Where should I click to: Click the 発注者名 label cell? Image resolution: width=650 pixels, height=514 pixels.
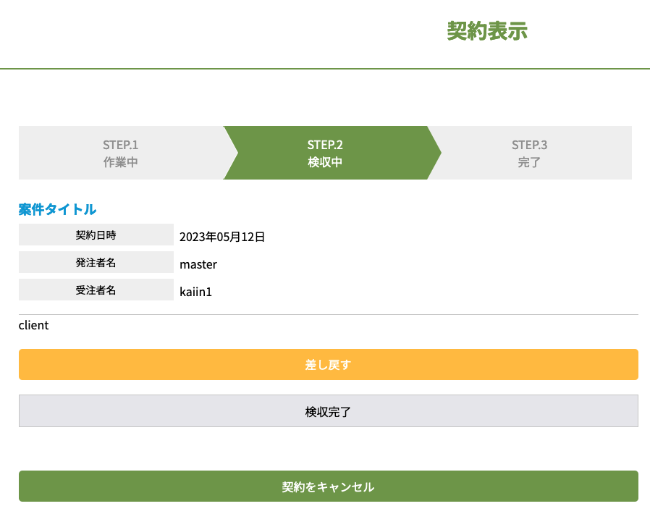click(x=96, y=263)
